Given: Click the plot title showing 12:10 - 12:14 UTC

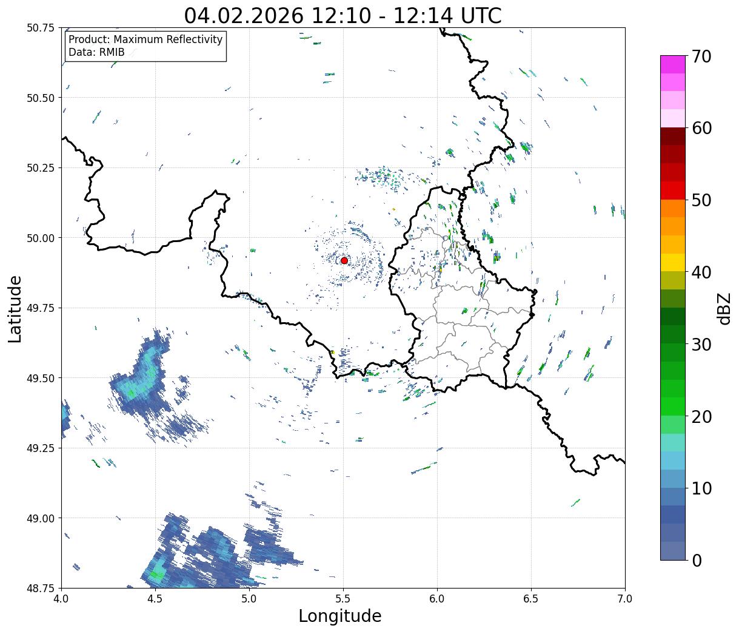Looking at the screenshot, I should coord(343,15).
